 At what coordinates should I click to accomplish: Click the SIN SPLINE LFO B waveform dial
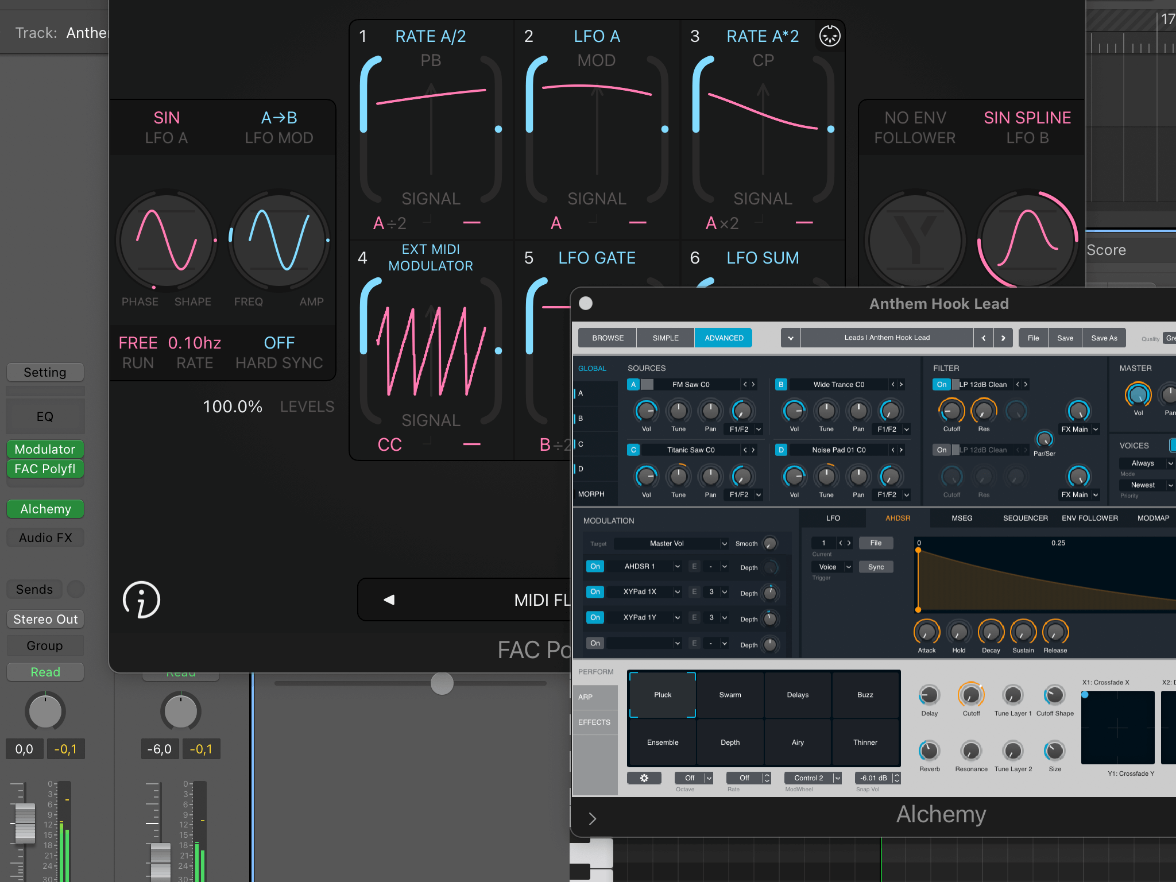1027,240
